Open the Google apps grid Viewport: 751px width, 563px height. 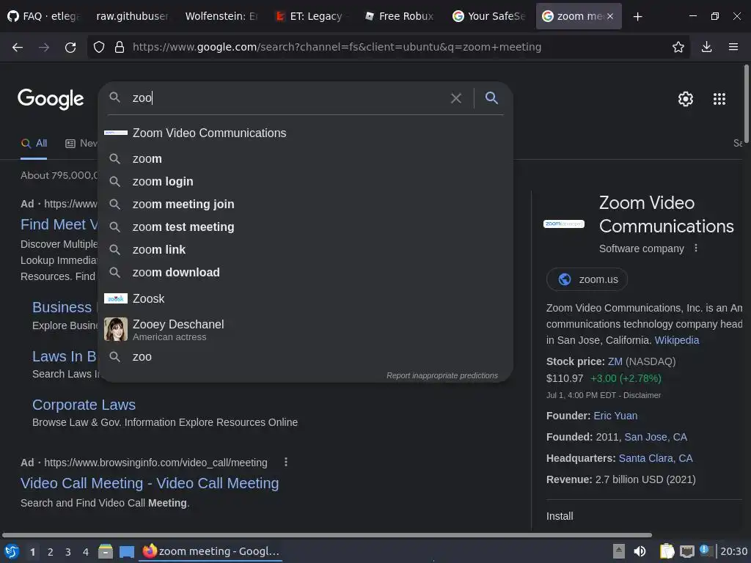(x=719, y=99)
